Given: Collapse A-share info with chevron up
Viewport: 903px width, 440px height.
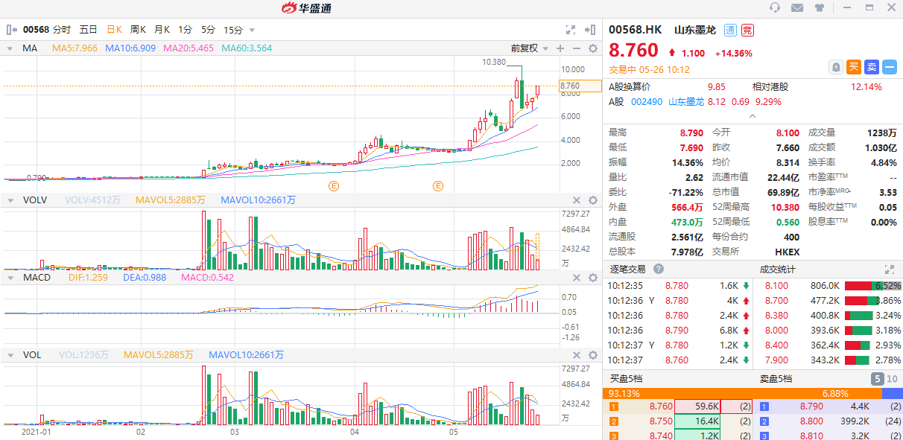Looking at the screenshot, I should click(752, 116).
